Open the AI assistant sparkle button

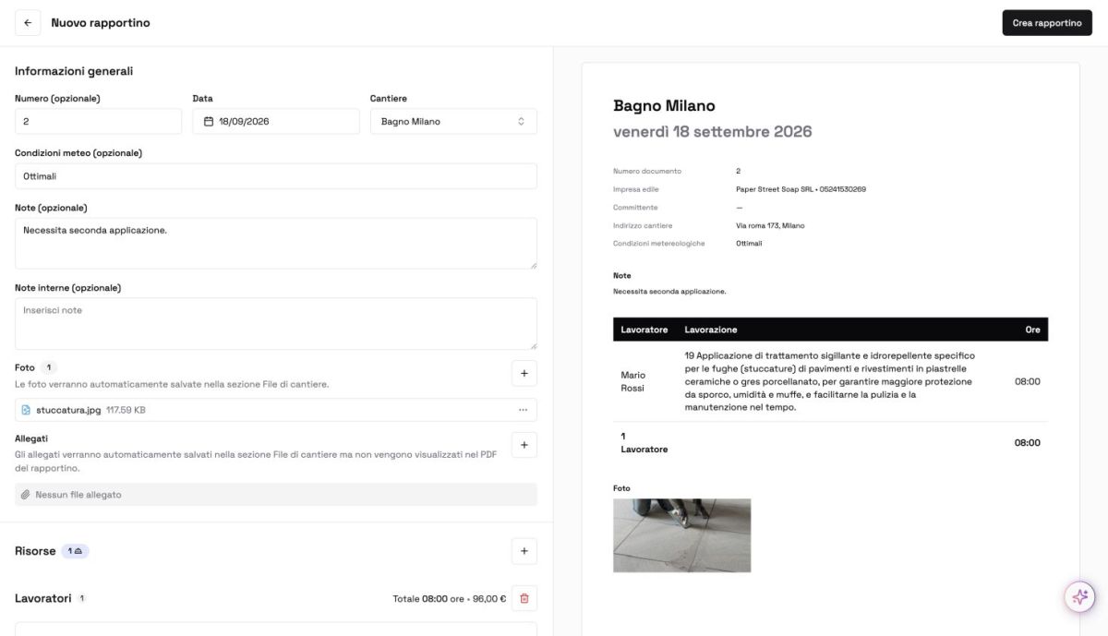point(1079,596)
